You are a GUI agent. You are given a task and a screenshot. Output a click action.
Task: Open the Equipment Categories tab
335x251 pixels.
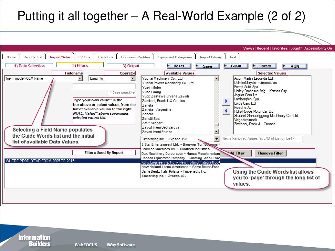click(x=175, y=57)
